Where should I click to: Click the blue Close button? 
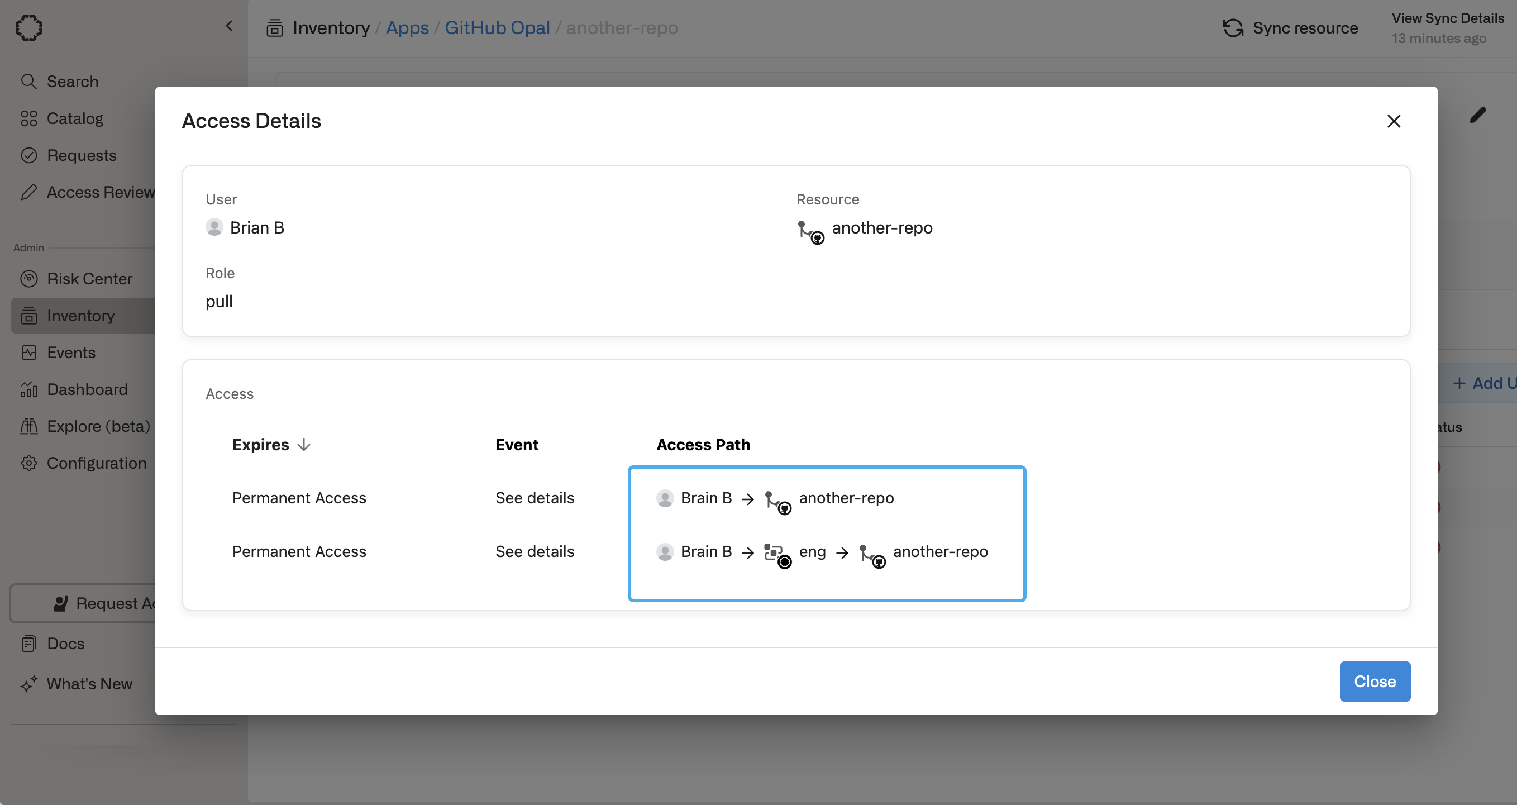1375,682
